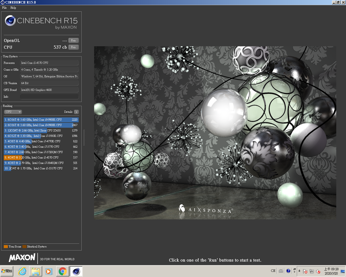This screenshot has width=346, height=277.
Task: Click the clock showing 09:28
Action: point(331,271)
